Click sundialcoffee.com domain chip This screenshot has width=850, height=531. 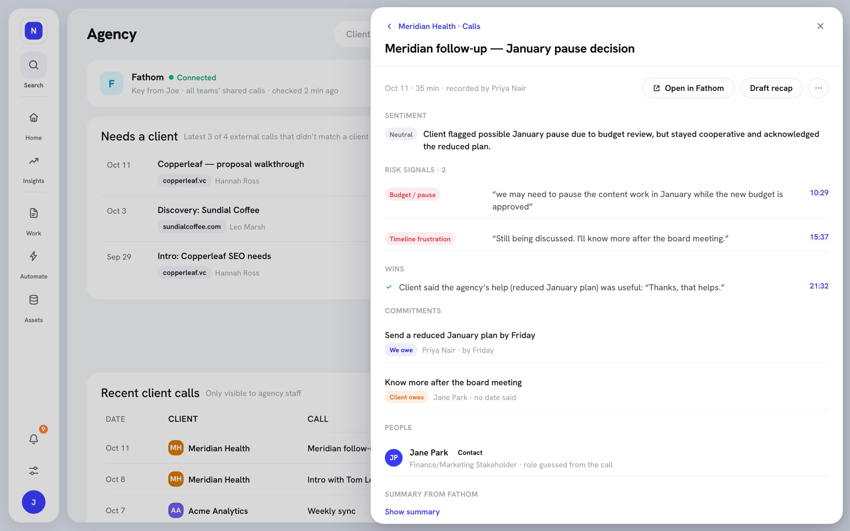coord(192,226)
